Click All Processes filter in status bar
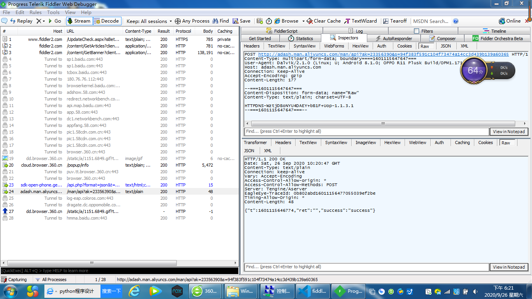The image size is (532, 299). [51, 280]
